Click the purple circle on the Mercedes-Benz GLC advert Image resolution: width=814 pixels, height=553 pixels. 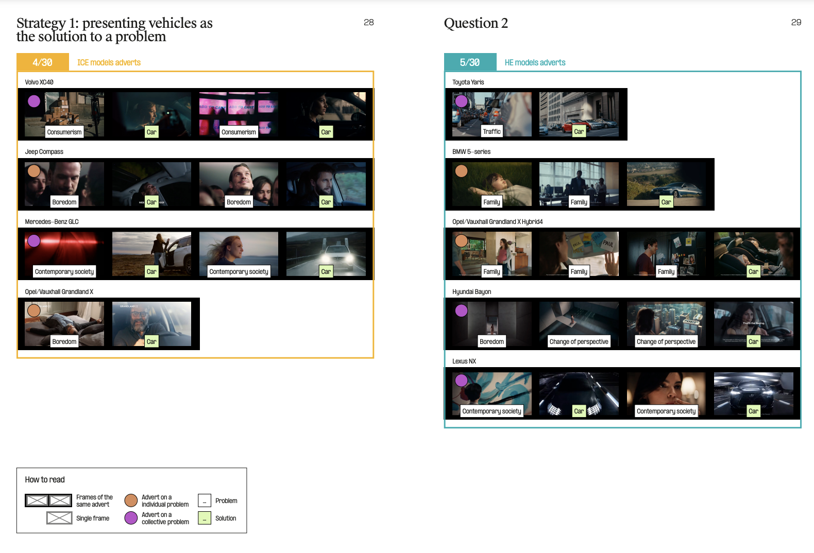pos(34,240)
